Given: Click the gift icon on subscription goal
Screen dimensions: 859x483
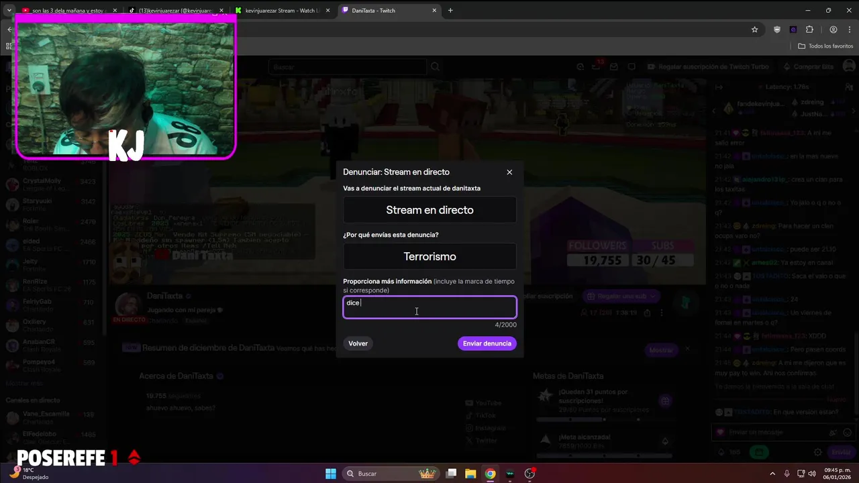Looking at the screenshot, I should click(x=665, y=401).
